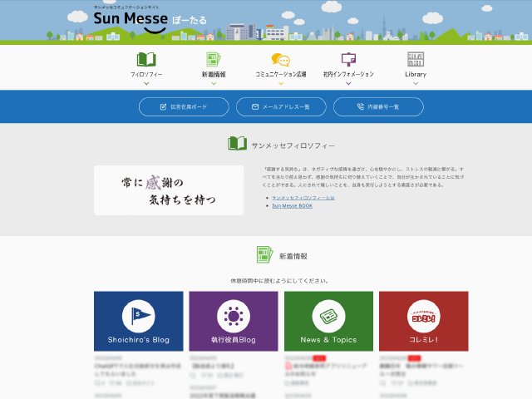Screen dimensions: 532x399
Task: Open the purple signboard 社内インフォメーション icon
Action: 348,59
